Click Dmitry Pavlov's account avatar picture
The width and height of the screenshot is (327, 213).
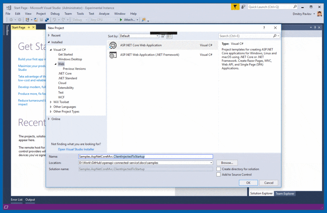tap(319, 14)
